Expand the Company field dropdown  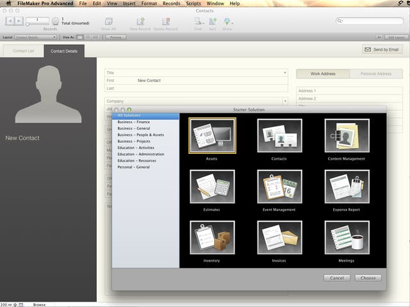[285, 101]
